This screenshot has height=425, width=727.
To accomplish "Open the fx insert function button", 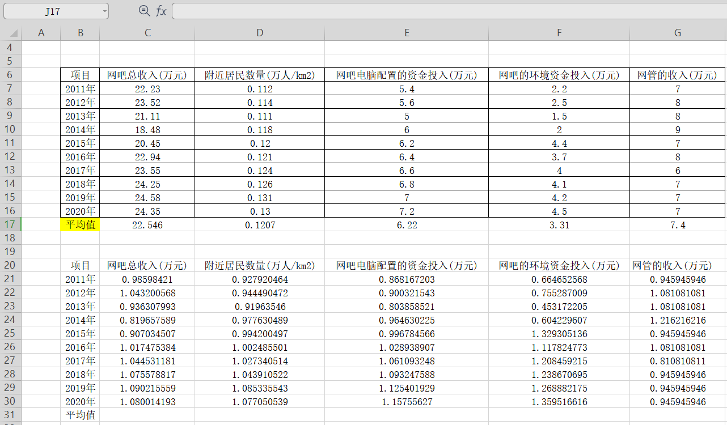I will [161, 11].
